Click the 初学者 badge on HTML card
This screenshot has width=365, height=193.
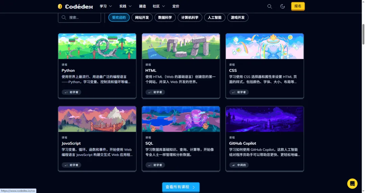155,92
